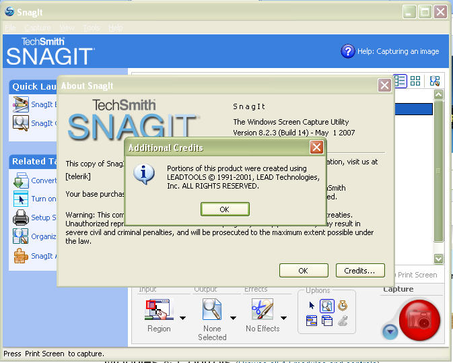453x363 pixels.
Task: Click the SnagIt Editor icon in Quick Launch
Action: [20, 104]
